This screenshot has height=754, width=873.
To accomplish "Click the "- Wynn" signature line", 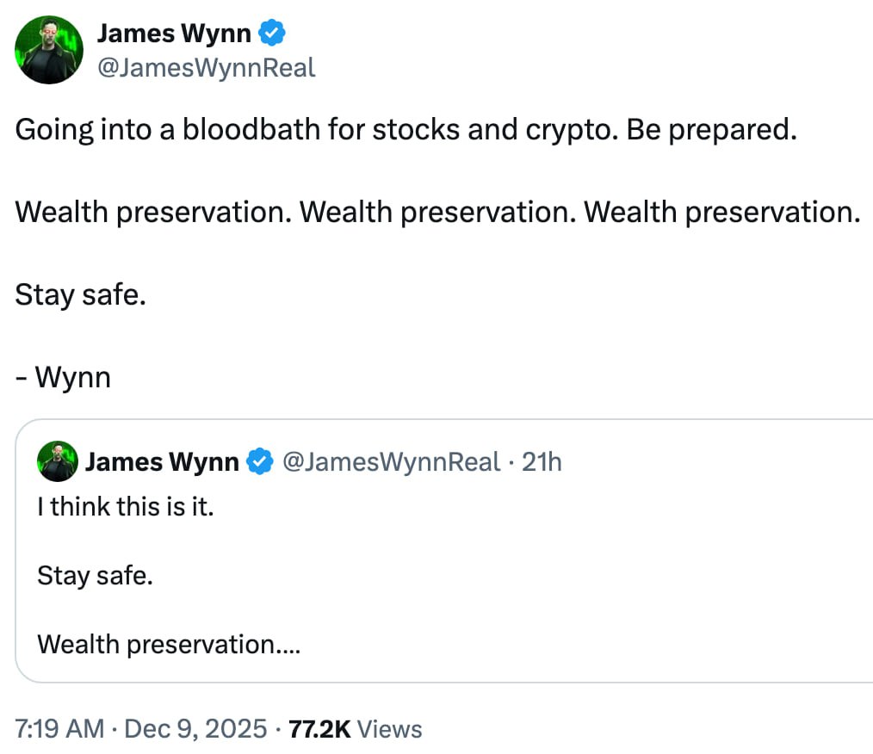I will (64, 377).
